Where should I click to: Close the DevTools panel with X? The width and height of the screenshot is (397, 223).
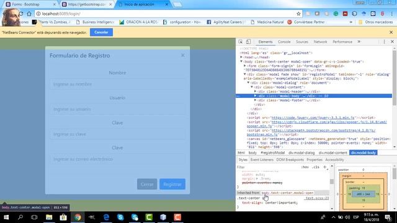point(392,42)
